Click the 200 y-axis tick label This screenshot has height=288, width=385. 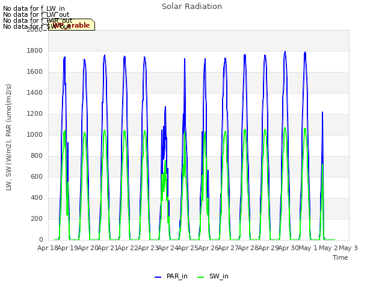click(37, 218)
